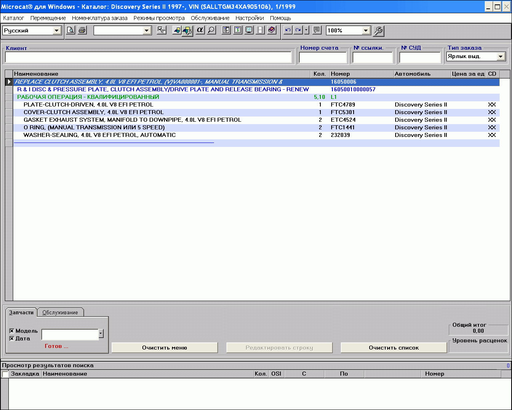Open the Обслуживание menu in menu bar

(x=210, y=18)
